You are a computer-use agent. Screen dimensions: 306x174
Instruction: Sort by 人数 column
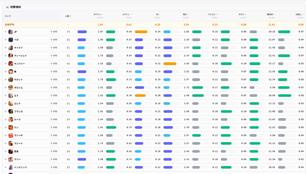coord(68,16)
